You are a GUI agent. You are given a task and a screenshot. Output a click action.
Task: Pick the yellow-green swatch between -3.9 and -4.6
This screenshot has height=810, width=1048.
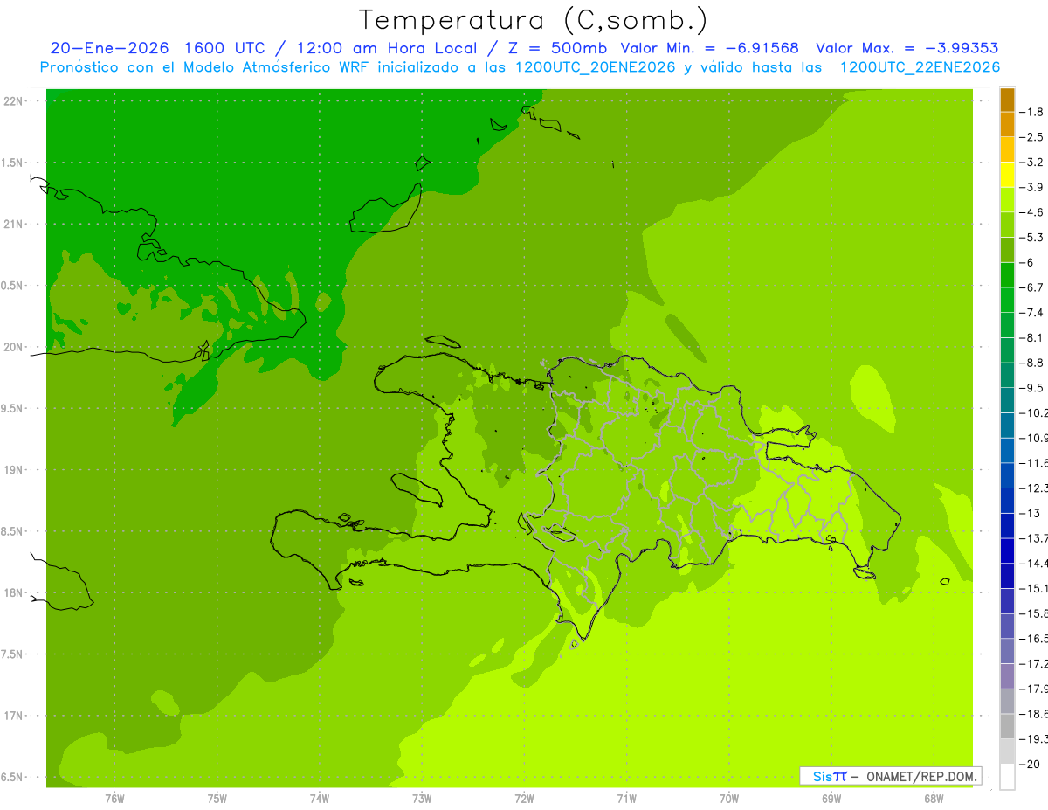pyautogui.click(x=1007, y=200)
